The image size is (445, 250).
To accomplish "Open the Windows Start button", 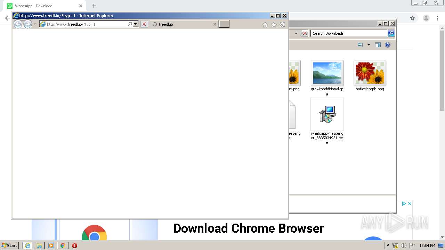I will 9,245.
